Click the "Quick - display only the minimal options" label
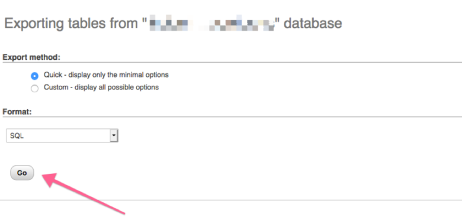The width and height of the screenshot is (462, 223). 106,75
